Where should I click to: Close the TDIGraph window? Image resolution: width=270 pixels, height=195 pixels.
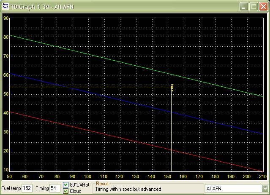tap(263, 7)
